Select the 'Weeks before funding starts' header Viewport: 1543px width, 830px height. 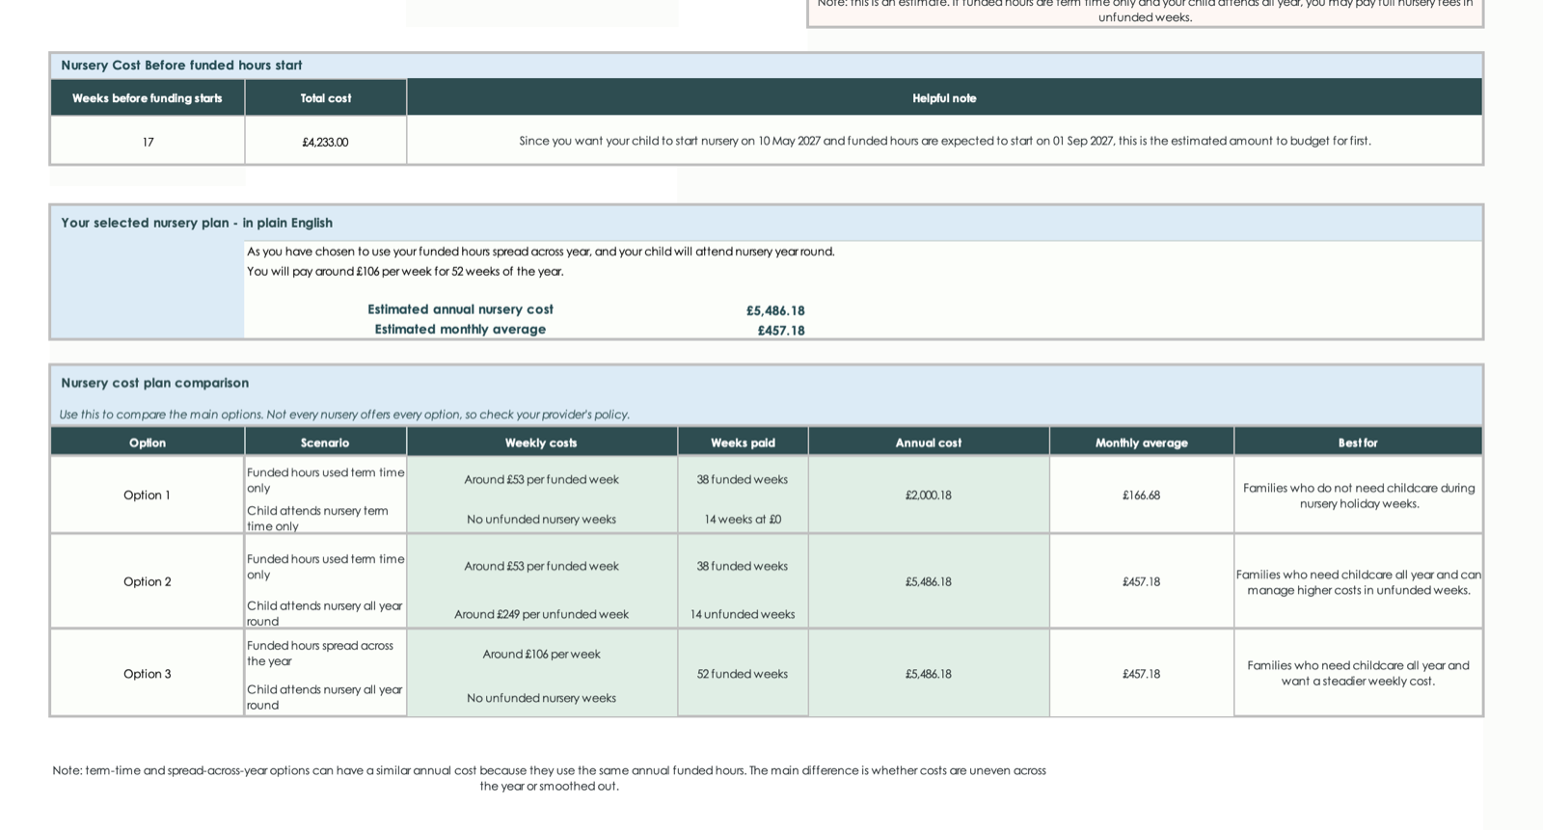pyautogui.click(x=148, y=98)
